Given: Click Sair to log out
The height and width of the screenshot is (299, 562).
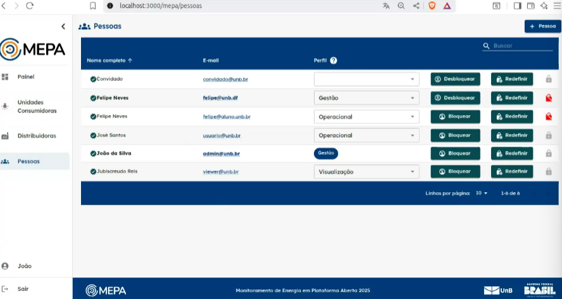Looking at the screenshot, I should point(23,289).
